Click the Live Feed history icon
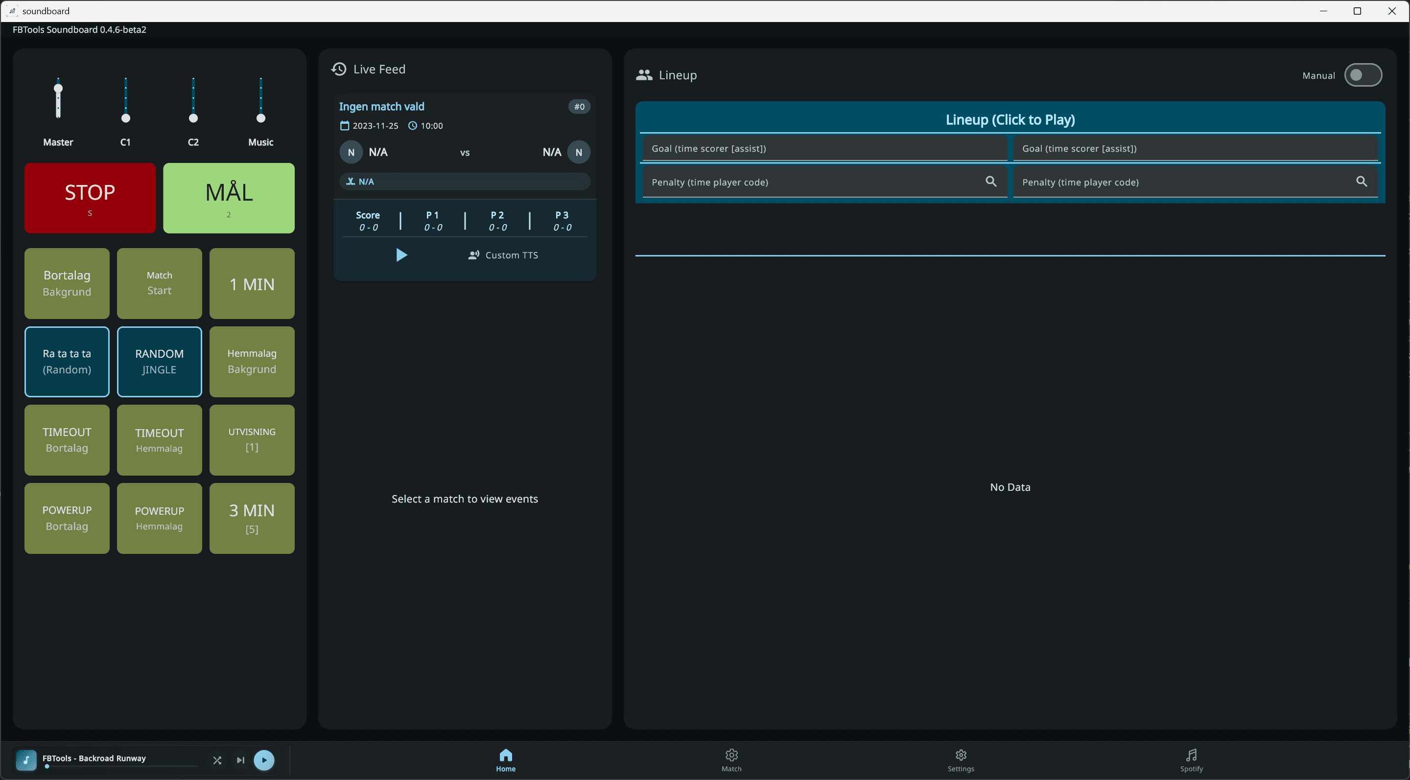 click(x=338, y=69)
